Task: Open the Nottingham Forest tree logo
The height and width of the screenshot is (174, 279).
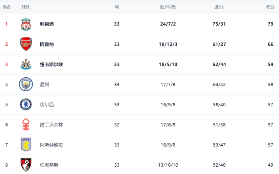Action: [26, 125]
